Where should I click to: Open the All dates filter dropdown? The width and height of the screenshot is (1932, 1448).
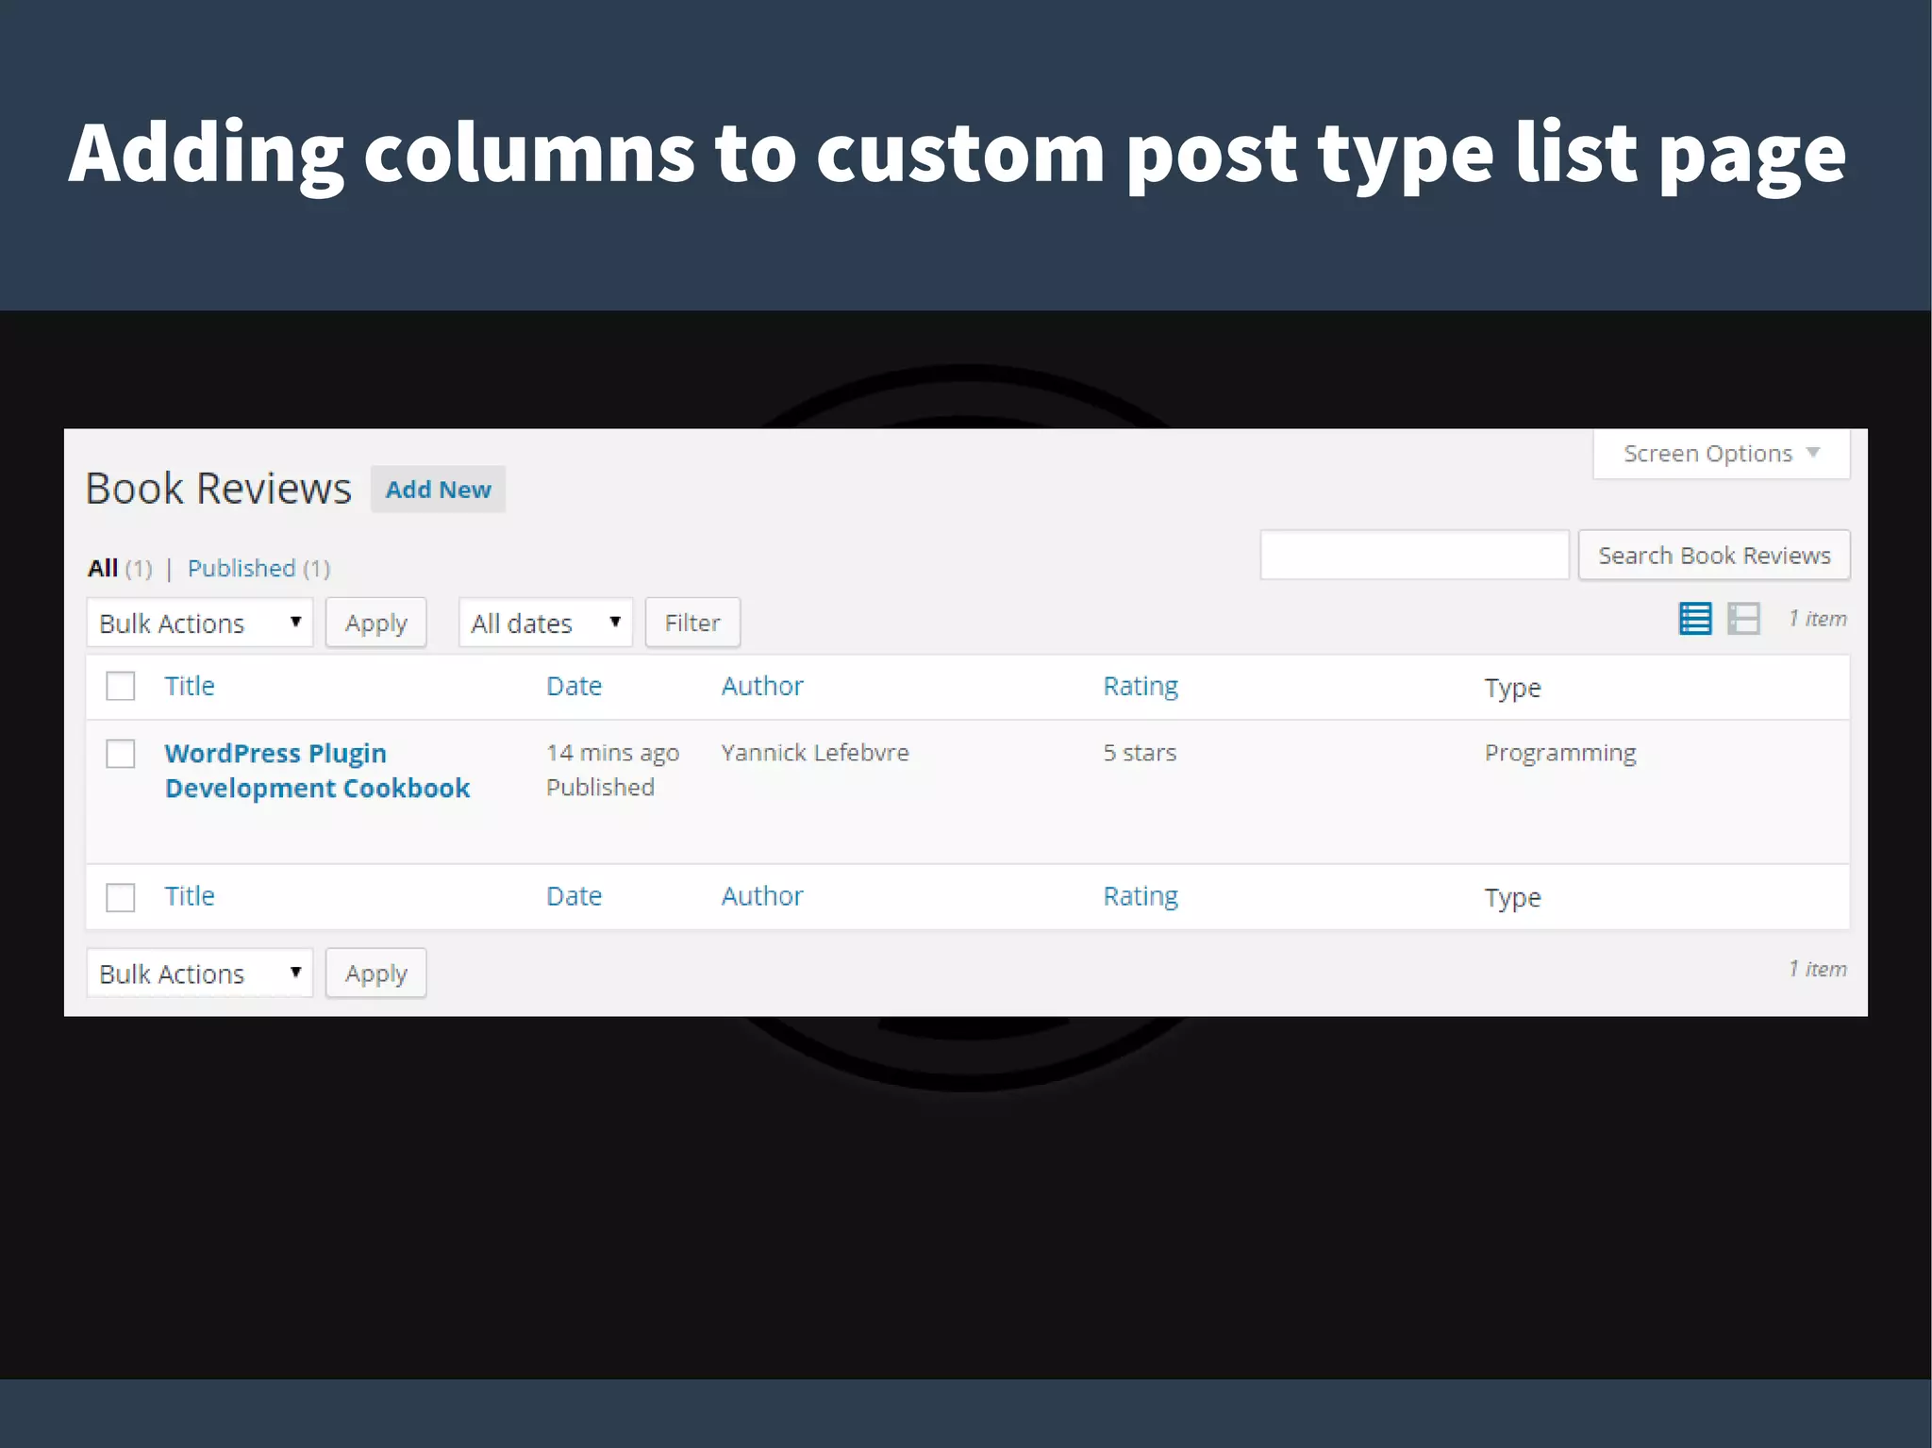tap(544, 623)
